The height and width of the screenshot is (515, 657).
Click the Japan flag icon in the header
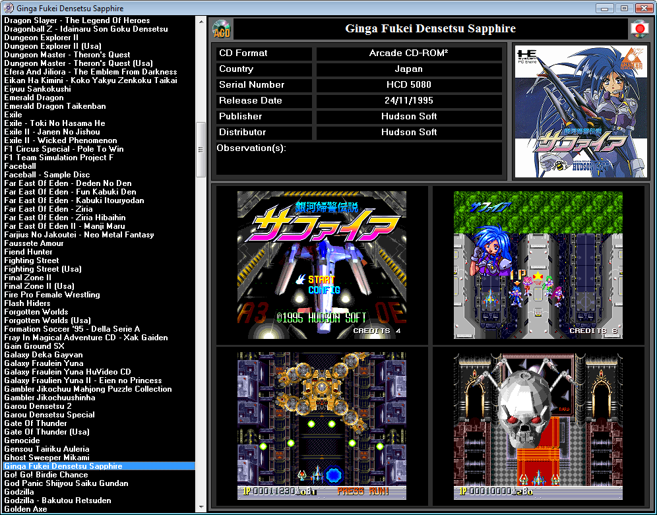pyautogui.click(x=638, y=29)
